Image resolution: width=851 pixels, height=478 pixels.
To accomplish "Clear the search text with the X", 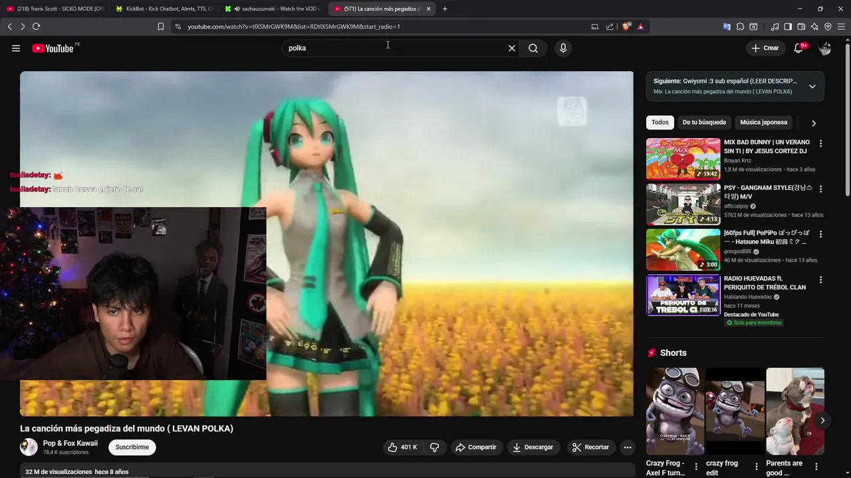I will click(x=512, y=48).
